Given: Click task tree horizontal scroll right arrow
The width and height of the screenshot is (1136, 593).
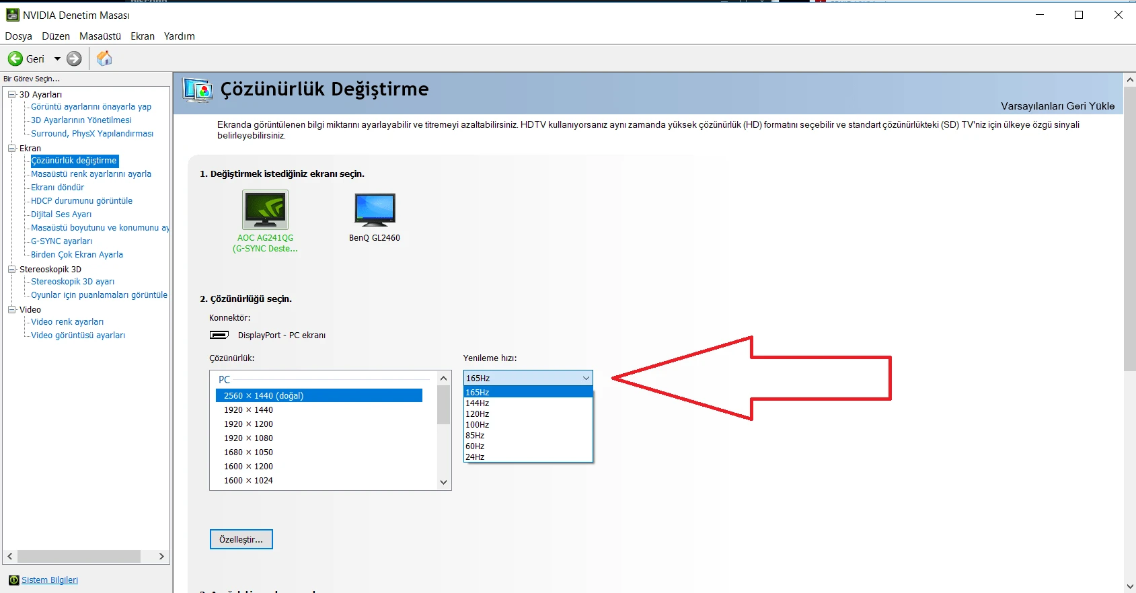Looking at the screenshot, I should (x=161, y=556).
